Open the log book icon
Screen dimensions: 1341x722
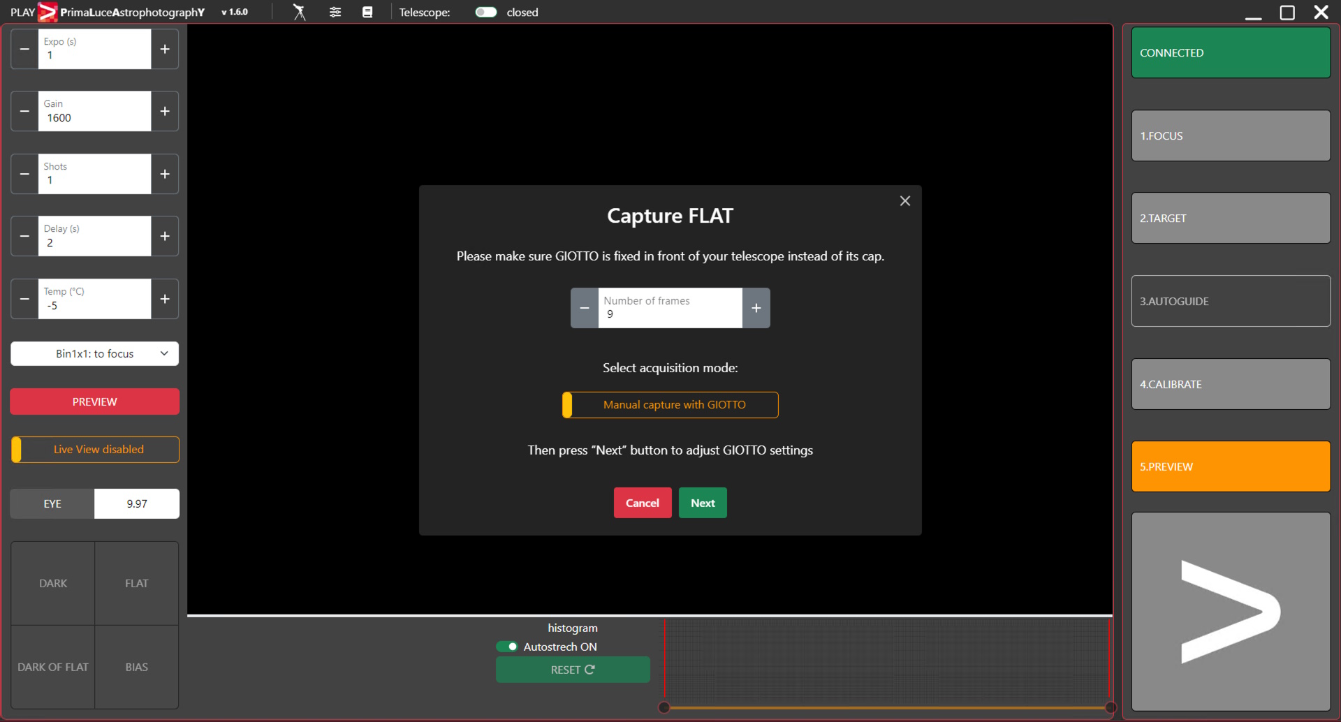pyautogui.click(x=367, y=12)
